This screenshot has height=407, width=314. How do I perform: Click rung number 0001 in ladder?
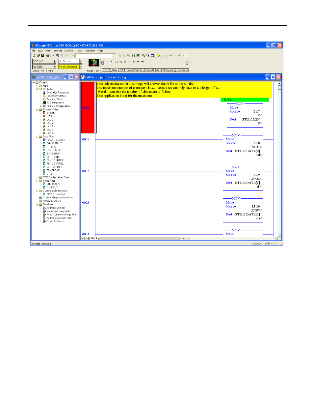pos(86,139)
